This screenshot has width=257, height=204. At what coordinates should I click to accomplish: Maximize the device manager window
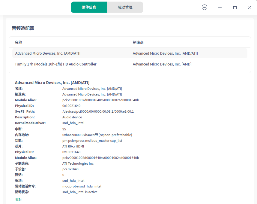click(235, 8)
